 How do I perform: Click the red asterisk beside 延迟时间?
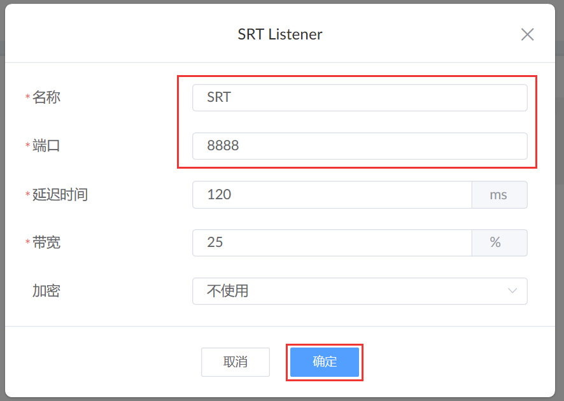(27, 195)
